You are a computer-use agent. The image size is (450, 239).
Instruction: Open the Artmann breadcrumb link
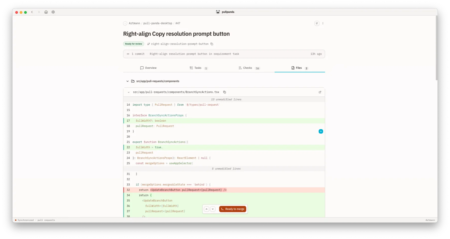coord(134,23)
